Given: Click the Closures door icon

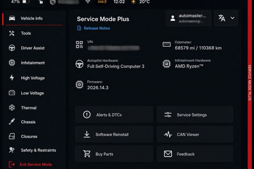Looking at the screenshot, I should (x=12, y=136).
